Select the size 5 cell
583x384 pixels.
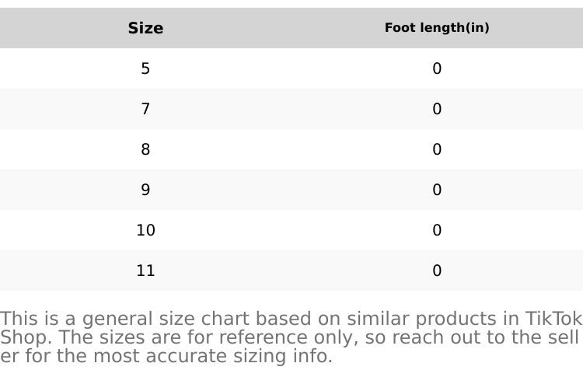pos(145,68)
